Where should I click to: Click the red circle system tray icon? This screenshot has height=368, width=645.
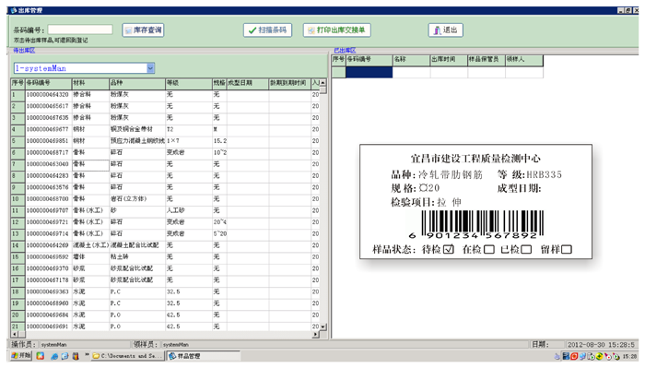(574, 356)
